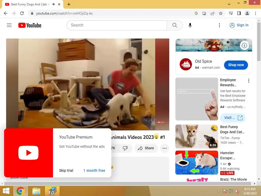
Task: Toggle the Chrome side panel icon
Action: [239, 13]
